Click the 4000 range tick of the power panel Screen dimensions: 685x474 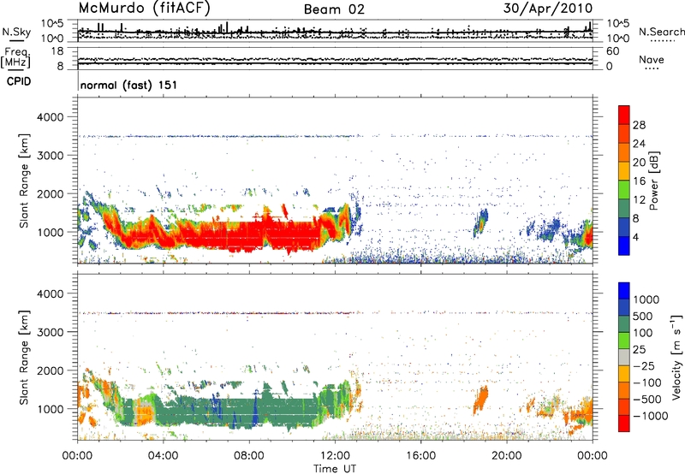click(x=51, y=117)
